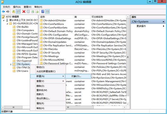Viewport: 167px width, 114px height.
Task: Select the CN=LostAndFound tree item
Action: point(27,40)
